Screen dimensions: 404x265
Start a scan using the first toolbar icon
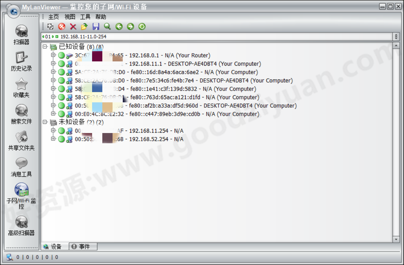[x=50, y=26]
